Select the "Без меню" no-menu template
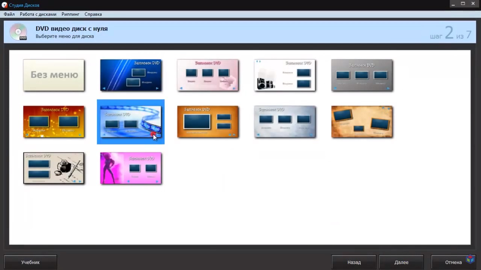This screenshot has width=481, height=270. point(54,75)
